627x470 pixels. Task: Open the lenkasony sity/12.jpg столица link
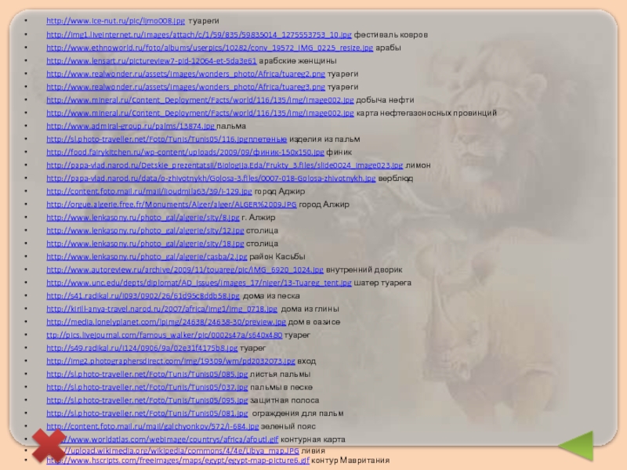(x=145, y=230)
